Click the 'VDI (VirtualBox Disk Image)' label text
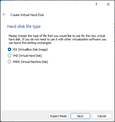 30,49
